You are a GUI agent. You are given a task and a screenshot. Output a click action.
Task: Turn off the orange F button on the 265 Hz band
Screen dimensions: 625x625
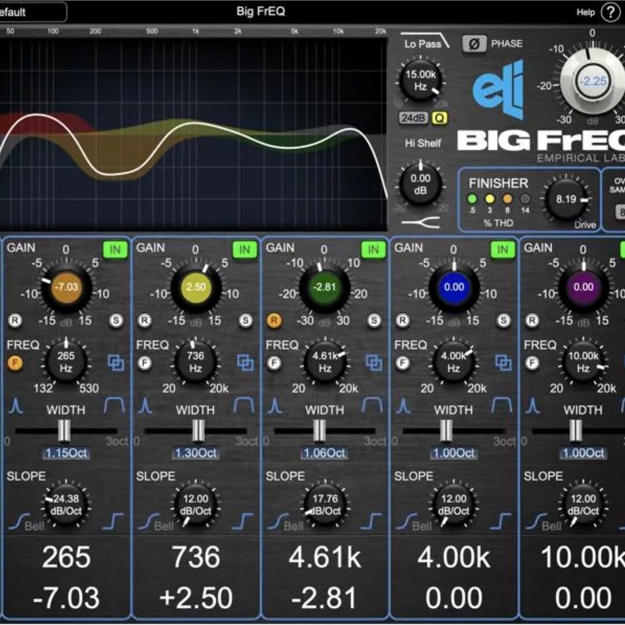tap(15, 363)
